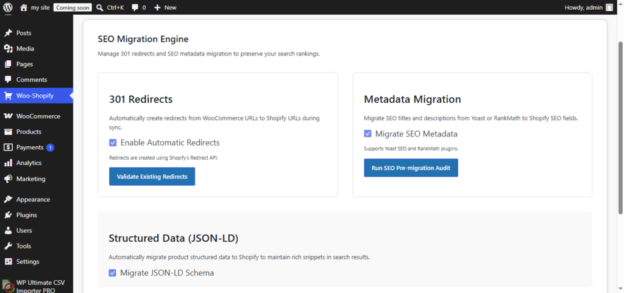Open the Pages menu item
This screenshot has width=624, height=293.
pyautogui.click(x=24, y=64)
